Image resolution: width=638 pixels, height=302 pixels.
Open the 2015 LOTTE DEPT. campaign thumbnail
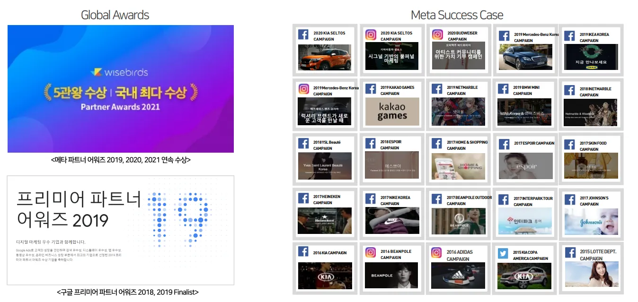click(x=591, y=274)
